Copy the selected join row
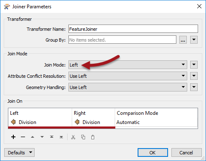206x161 pixels. tap(83, 137)
